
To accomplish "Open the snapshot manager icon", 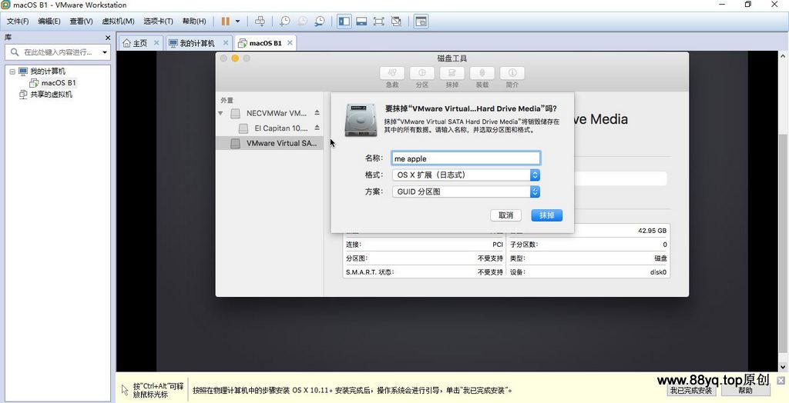I will point(320,21).
